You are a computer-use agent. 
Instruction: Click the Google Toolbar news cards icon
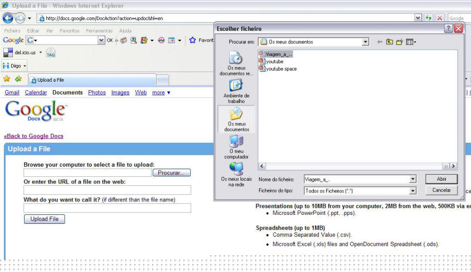coord(124,40)
